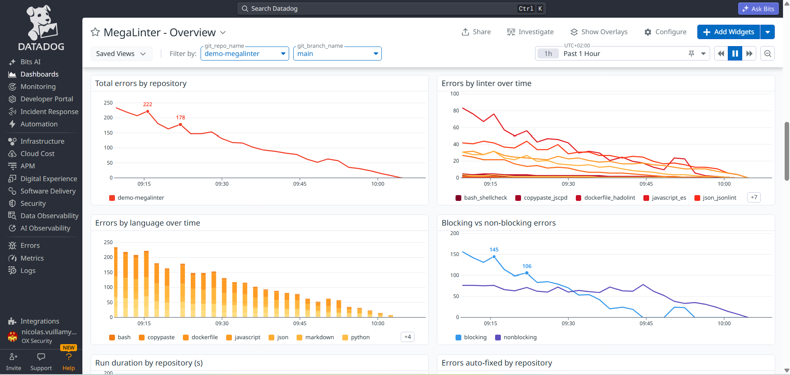Click the Investigate button

[530, 32]
